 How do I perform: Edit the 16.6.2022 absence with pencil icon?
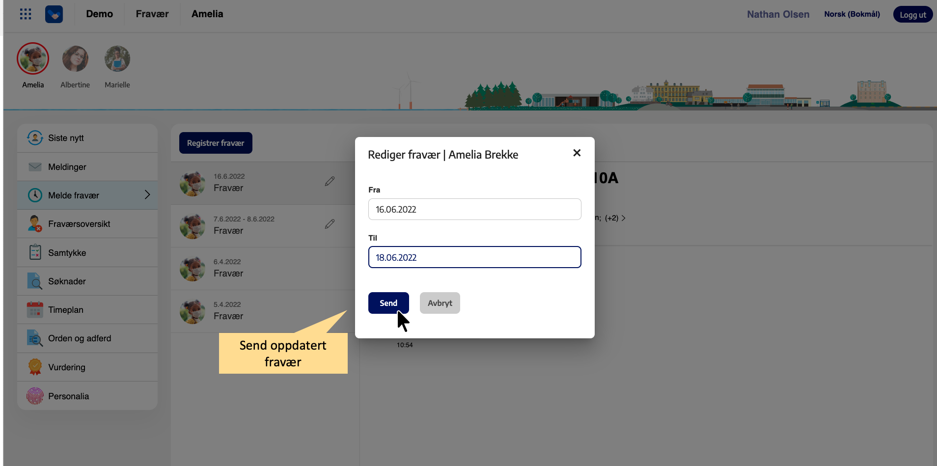point(330,182)
